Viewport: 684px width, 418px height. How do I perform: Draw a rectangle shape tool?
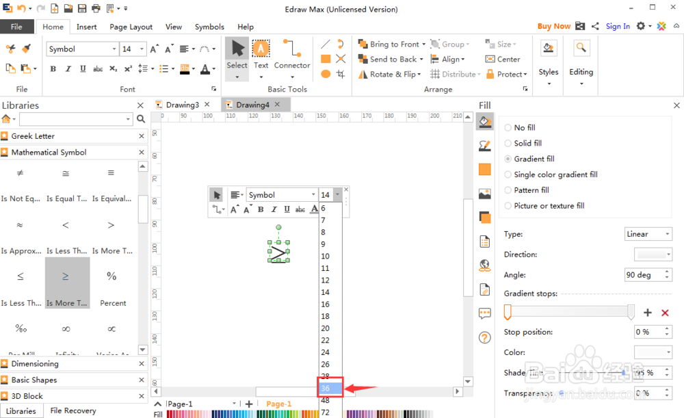point(326,59)
